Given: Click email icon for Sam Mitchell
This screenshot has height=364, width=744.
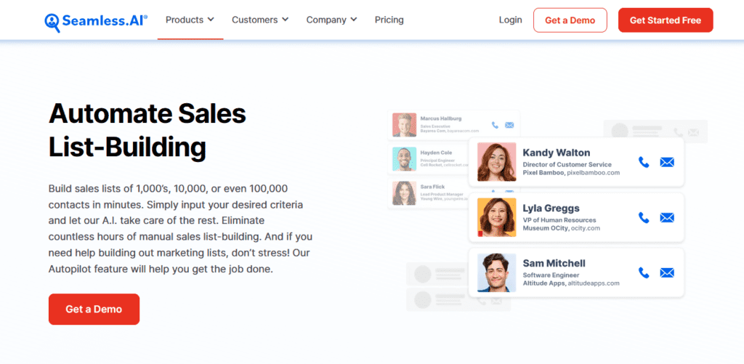Looking at the screenshot, I should [x=667, y=272].
